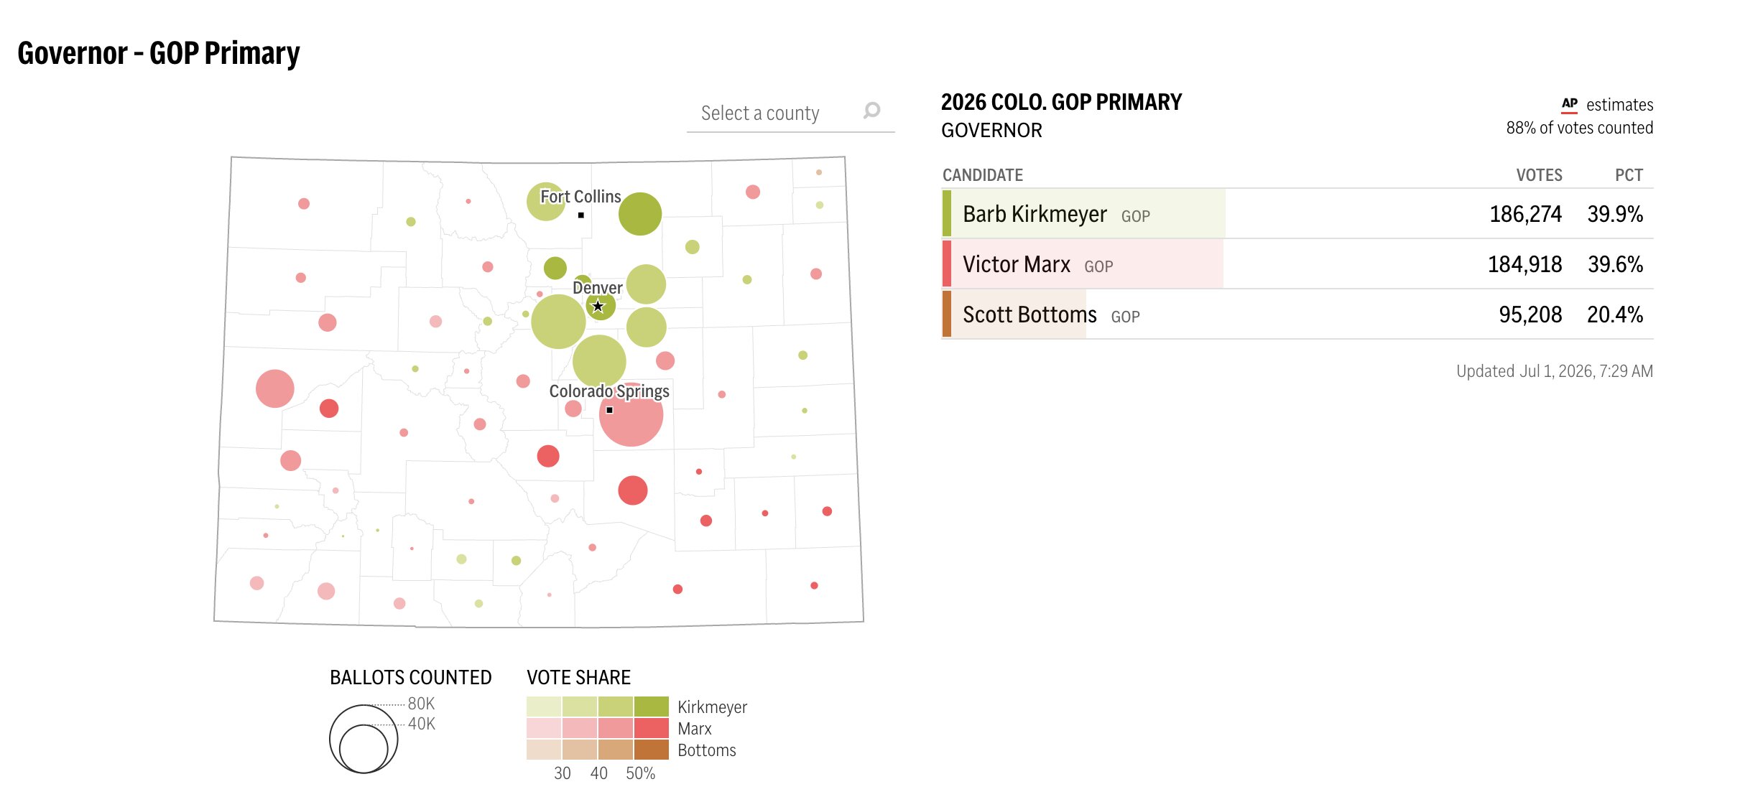
Task: Click the county search magnifier icon
Action: [871, 111]
